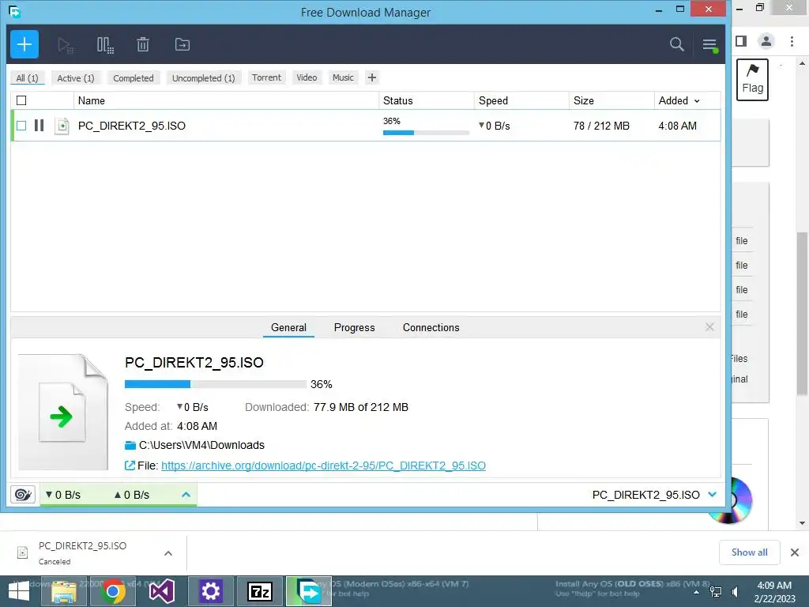The image size is (809, 607).
Task: Select the Video filter tab
Action: 307,77
